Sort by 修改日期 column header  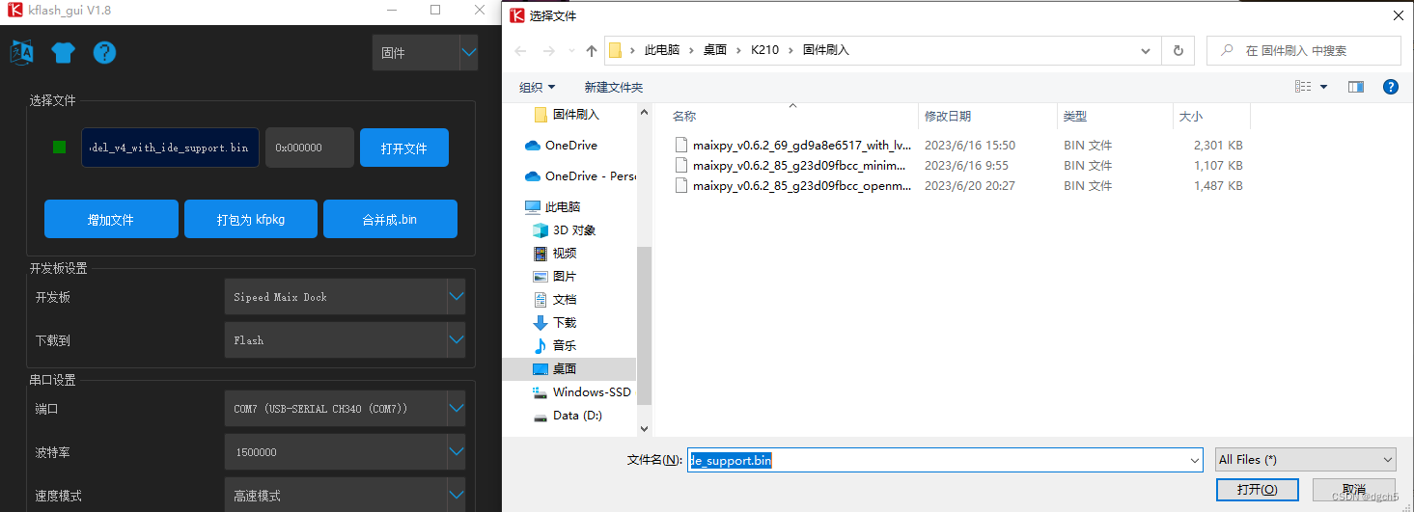click(x=948, y=116)
